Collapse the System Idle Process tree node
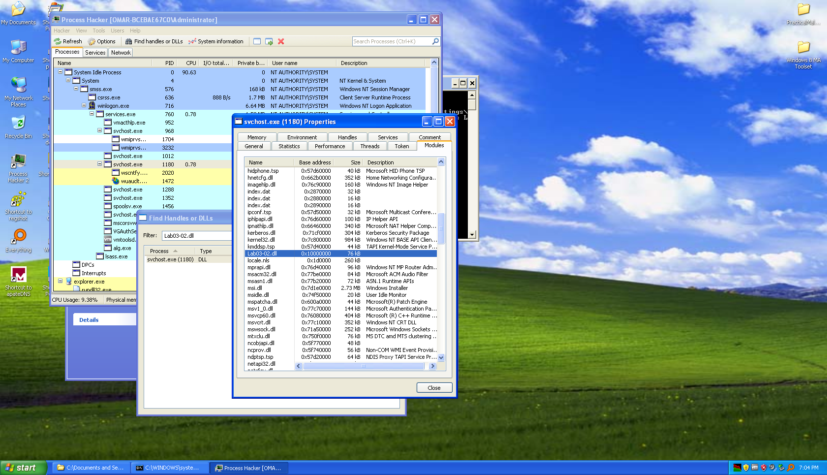Viewport: 827px width, 475px height. coord(61,72)
